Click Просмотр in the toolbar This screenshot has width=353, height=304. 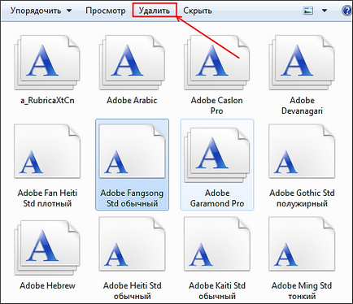click(106, 11)
